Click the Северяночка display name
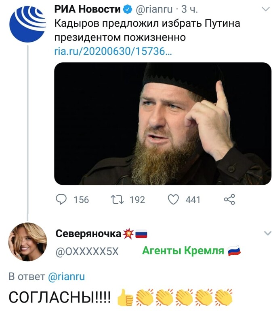The height and width of the screenshot is (311, 273). tap(88, 234)
